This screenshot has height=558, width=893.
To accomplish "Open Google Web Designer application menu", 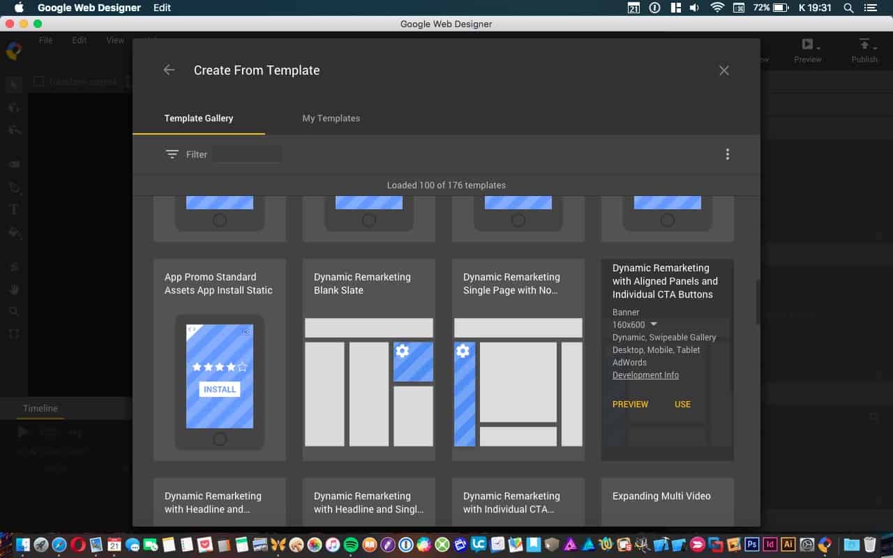I will tap(89, 8).
